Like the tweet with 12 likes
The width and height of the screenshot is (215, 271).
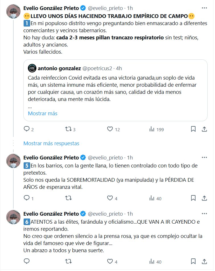110,129
